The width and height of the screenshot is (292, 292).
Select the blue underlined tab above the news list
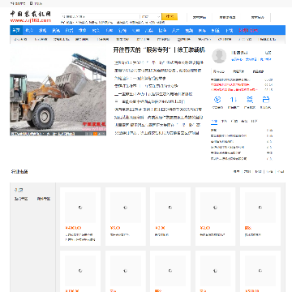coord(214,122)
